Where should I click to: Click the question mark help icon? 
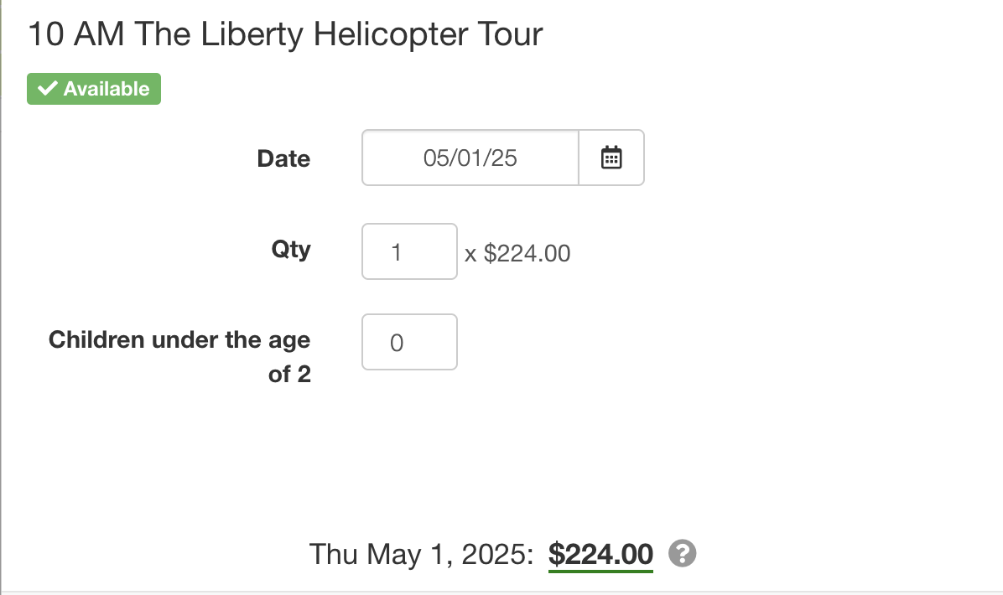click(683, 553)
